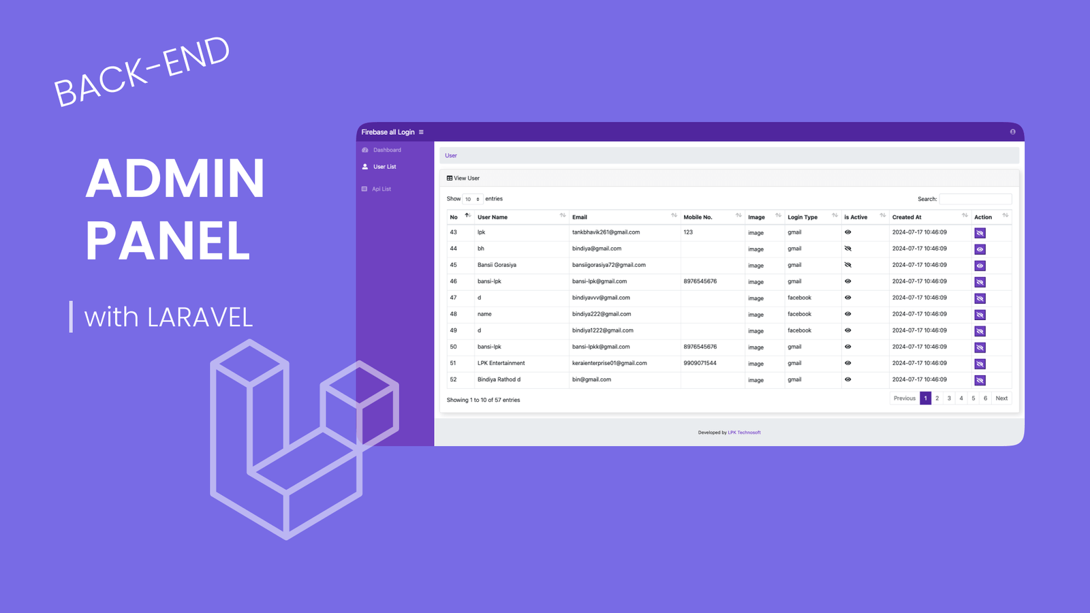Go to Next page of users

pos(1001,398)
